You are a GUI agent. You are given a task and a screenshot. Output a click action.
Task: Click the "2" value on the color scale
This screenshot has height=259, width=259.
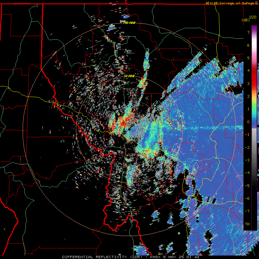[x=248, y=96]
